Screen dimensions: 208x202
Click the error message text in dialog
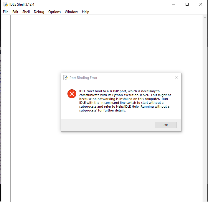tap(125, 101)
